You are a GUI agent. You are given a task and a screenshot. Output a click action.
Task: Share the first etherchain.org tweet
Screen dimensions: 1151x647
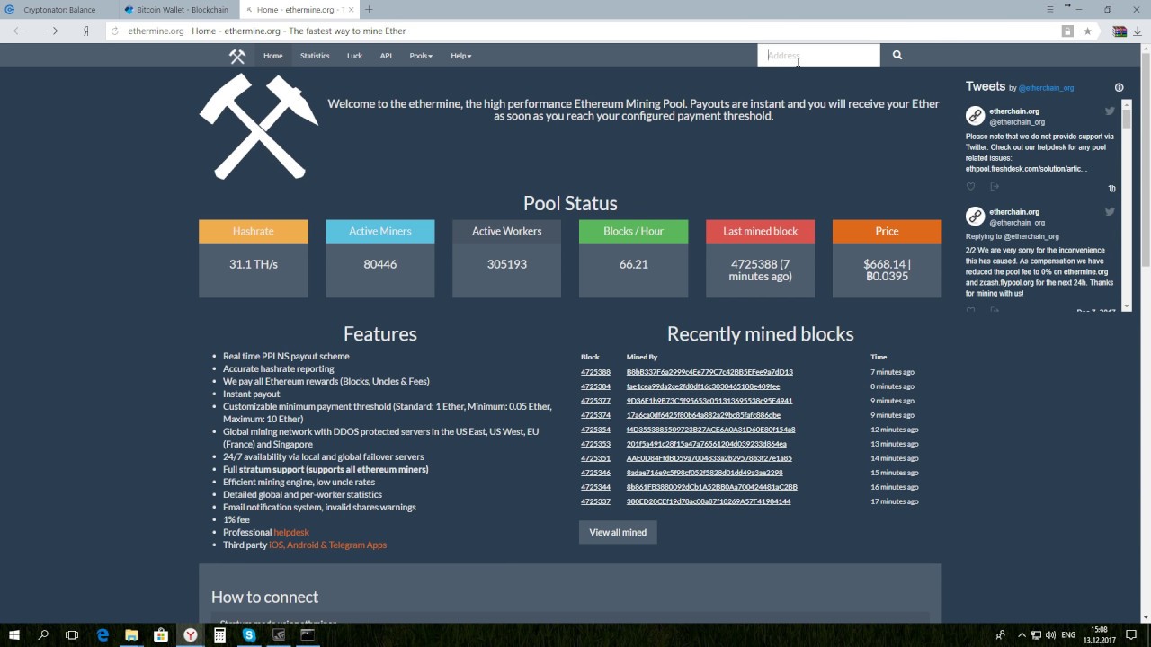coord(995,186)
